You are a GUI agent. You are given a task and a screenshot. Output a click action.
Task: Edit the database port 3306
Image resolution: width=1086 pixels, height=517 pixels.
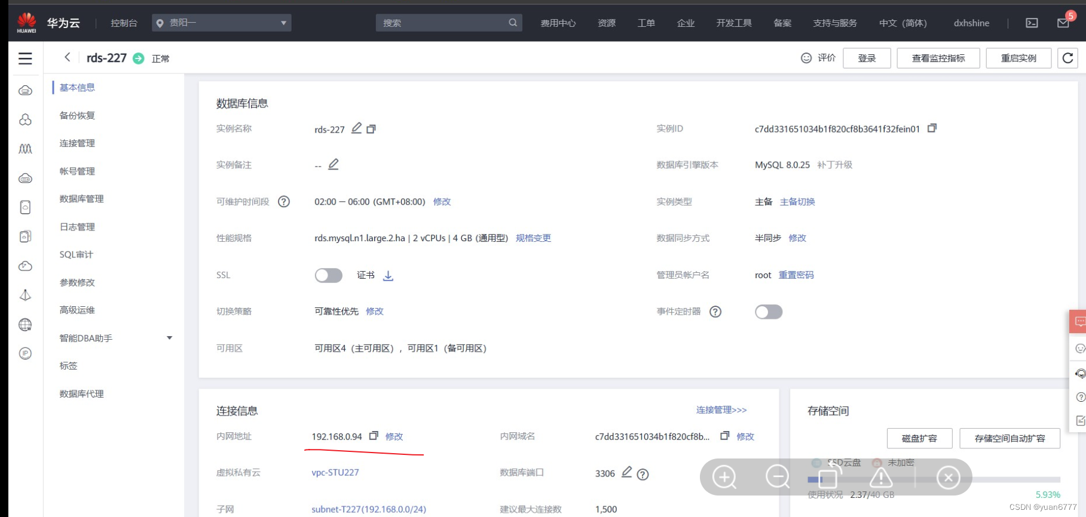coord(626,472)
